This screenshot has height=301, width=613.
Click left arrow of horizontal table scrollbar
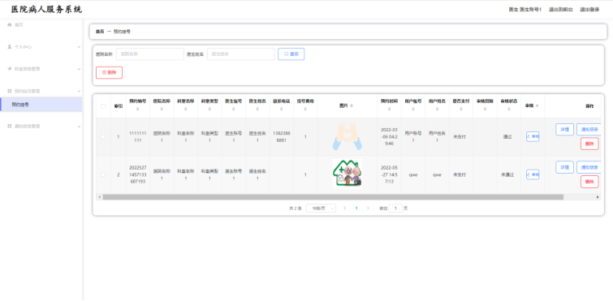[x=99, y=197]
